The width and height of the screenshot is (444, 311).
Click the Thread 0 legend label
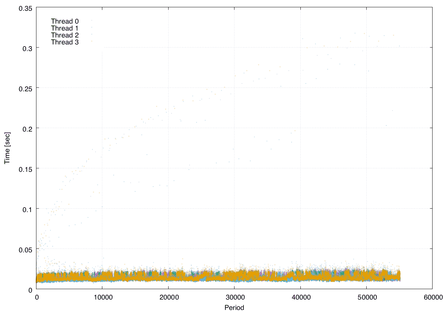[x=65, y=21]
